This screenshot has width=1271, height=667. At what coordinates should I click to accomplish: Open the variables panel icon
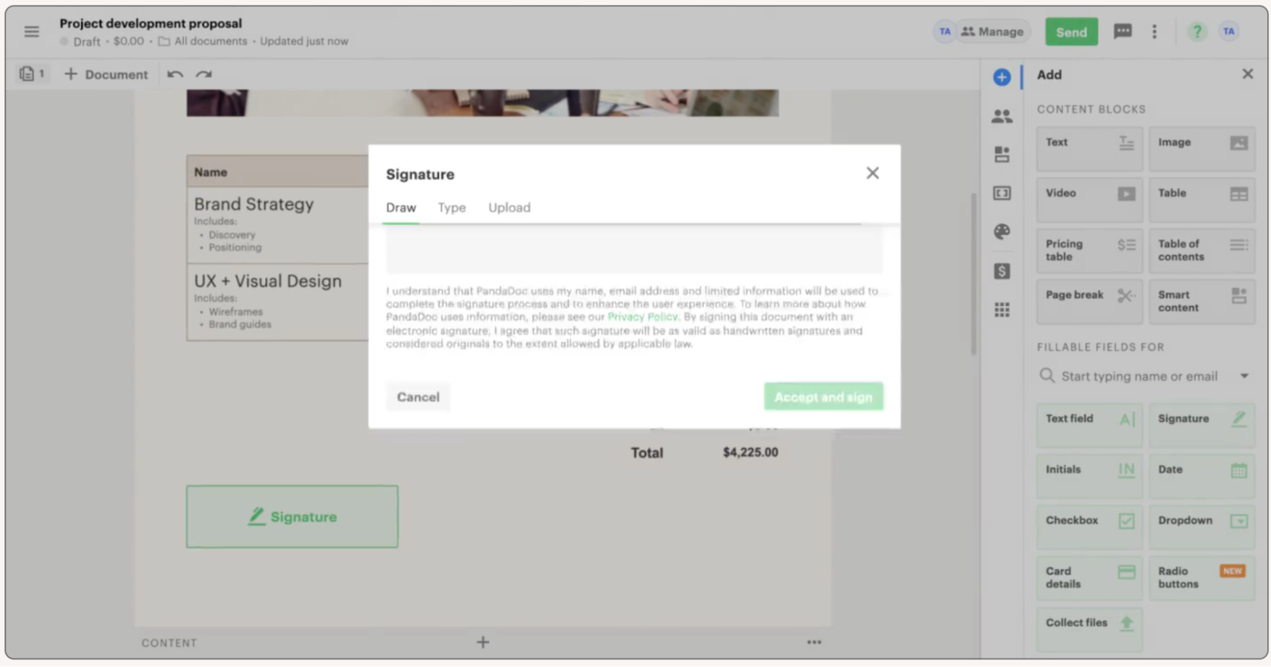click(x=1001, y=193)
